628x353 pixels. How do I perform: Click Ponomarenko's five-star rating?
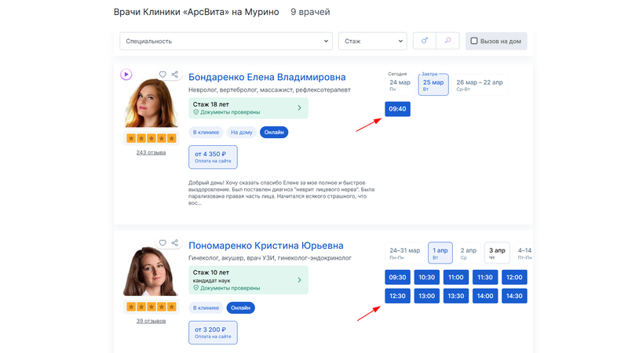pos(151,307)
